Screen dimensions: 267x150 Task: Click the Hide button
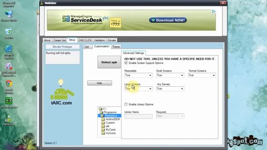[x=100, y=83]
